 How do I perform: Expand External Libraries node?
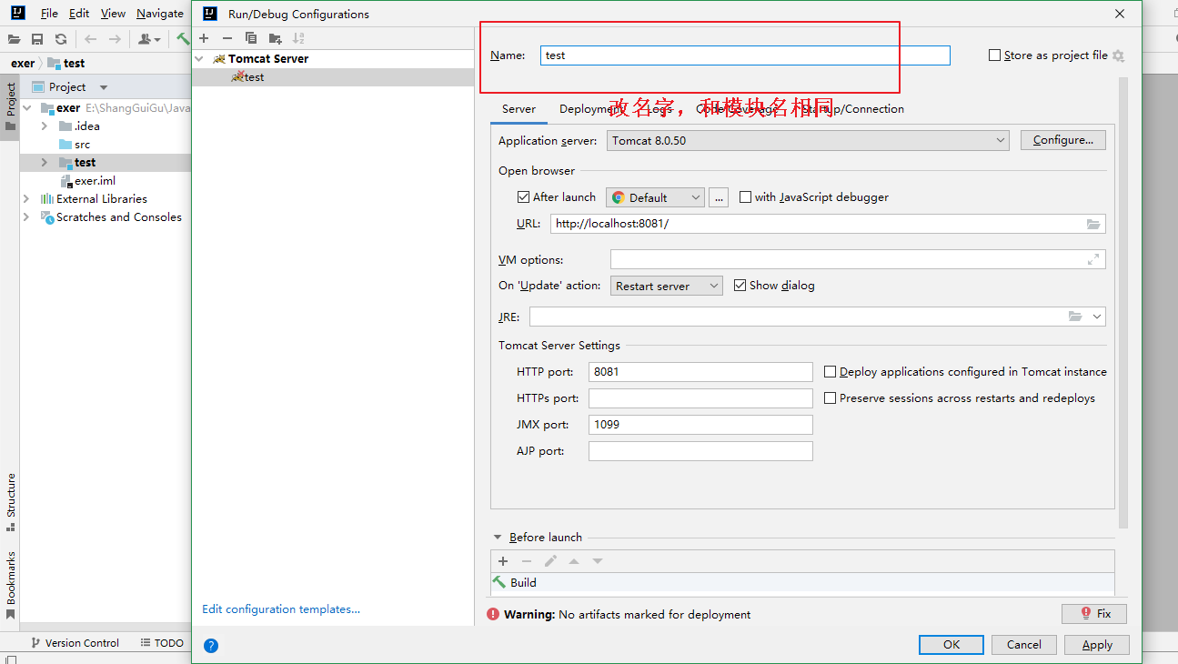point(25,198)
